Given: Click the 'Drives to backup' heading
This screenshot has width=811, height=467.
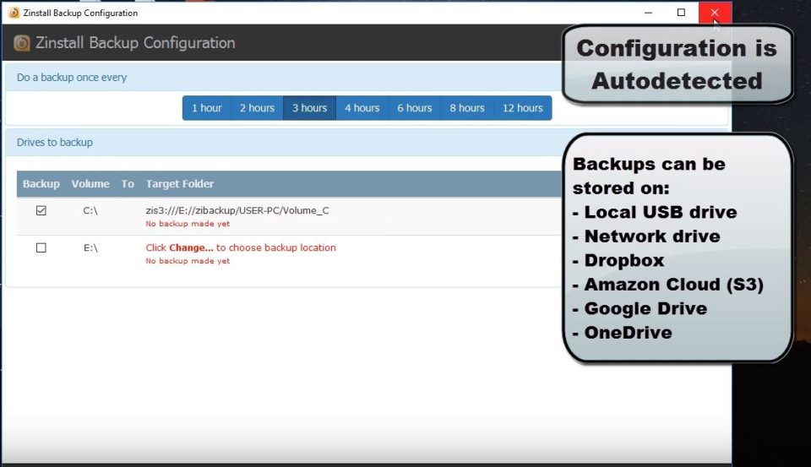Looking at the screenshot, I should click(x=55, y=142).
